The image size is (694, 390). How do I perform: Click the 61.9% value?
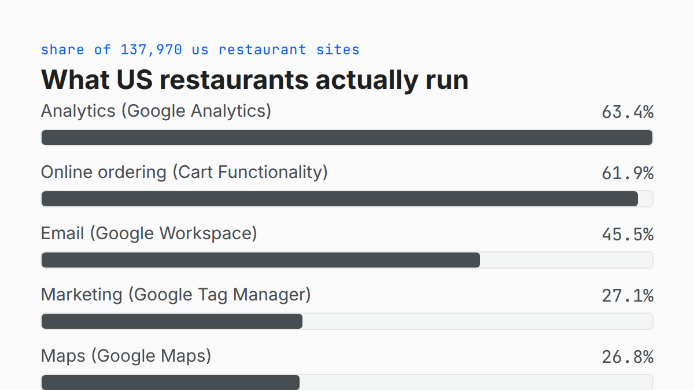pyautogui.click(x=627, y=173)
